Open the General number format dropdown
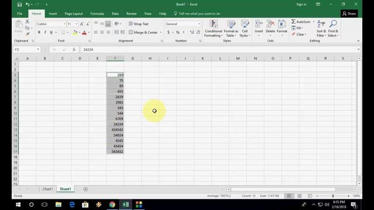The image size is (374, 210). coord(199,24)
